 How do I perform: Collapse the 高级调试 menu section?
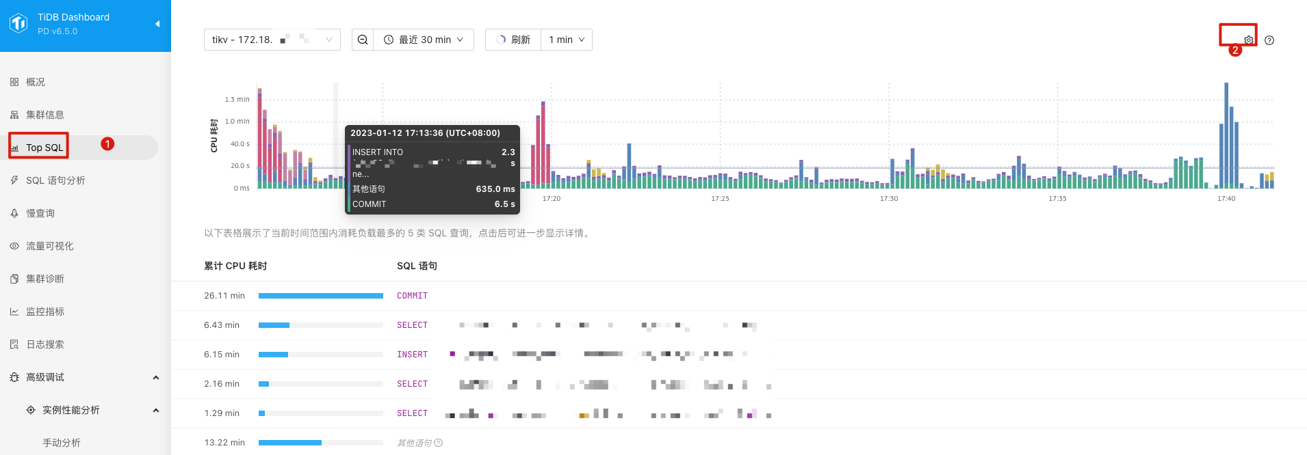156,377
